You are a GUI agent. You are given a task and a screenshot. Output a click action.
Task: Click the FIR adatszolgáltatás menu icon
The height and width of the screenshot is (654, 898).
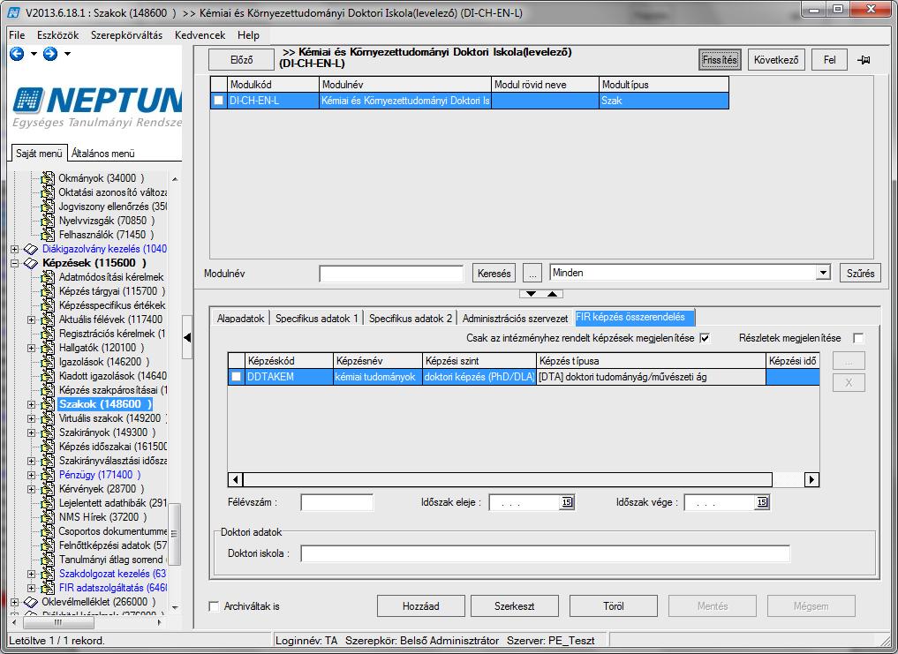48,588
